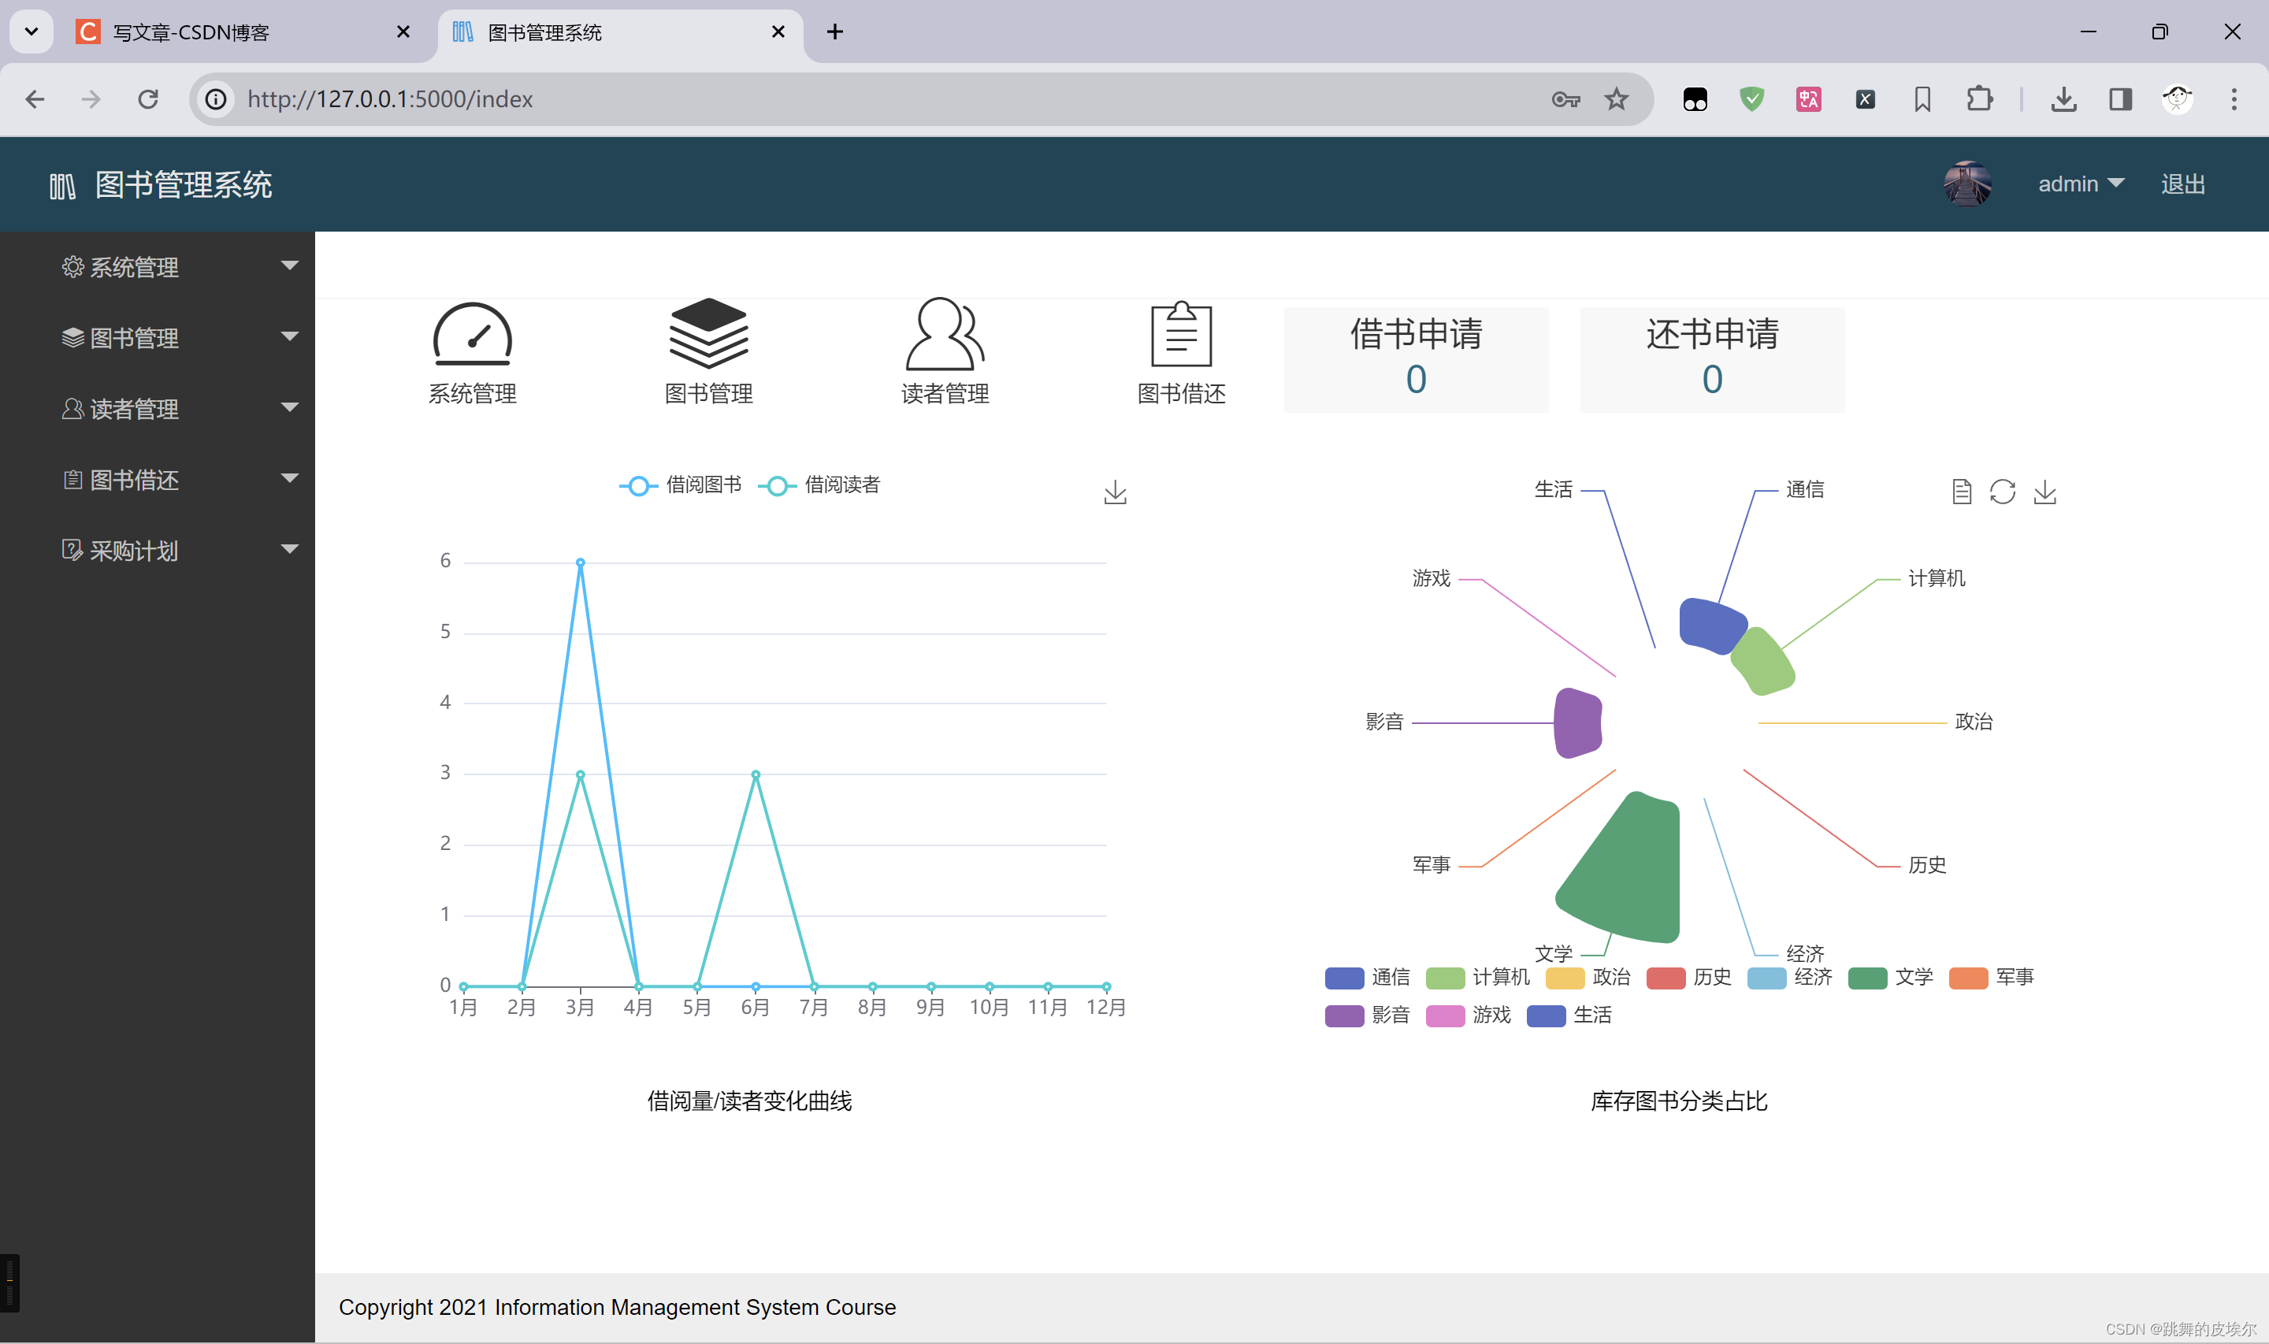Save the pie chart as image
This screenshot has width=2269, height=1344.
tap(2044, 492)
